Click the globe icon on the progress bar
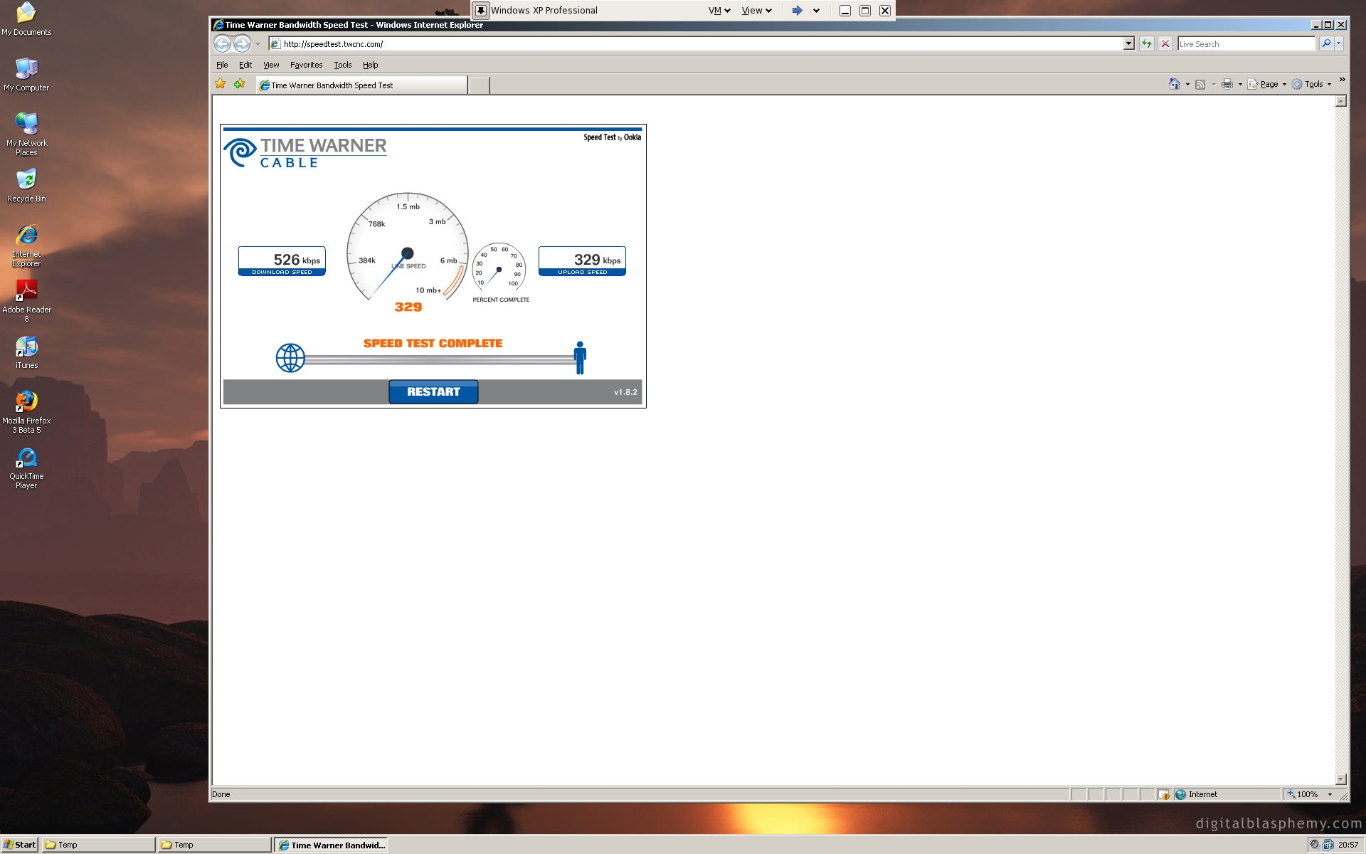 pos(290,358)
